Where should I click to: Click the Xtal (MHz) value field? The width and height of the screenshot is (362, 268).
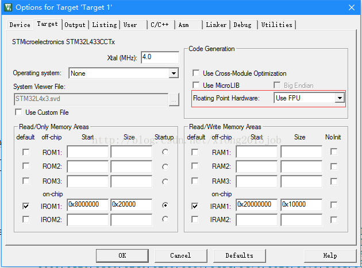click(x=160, y=57)
